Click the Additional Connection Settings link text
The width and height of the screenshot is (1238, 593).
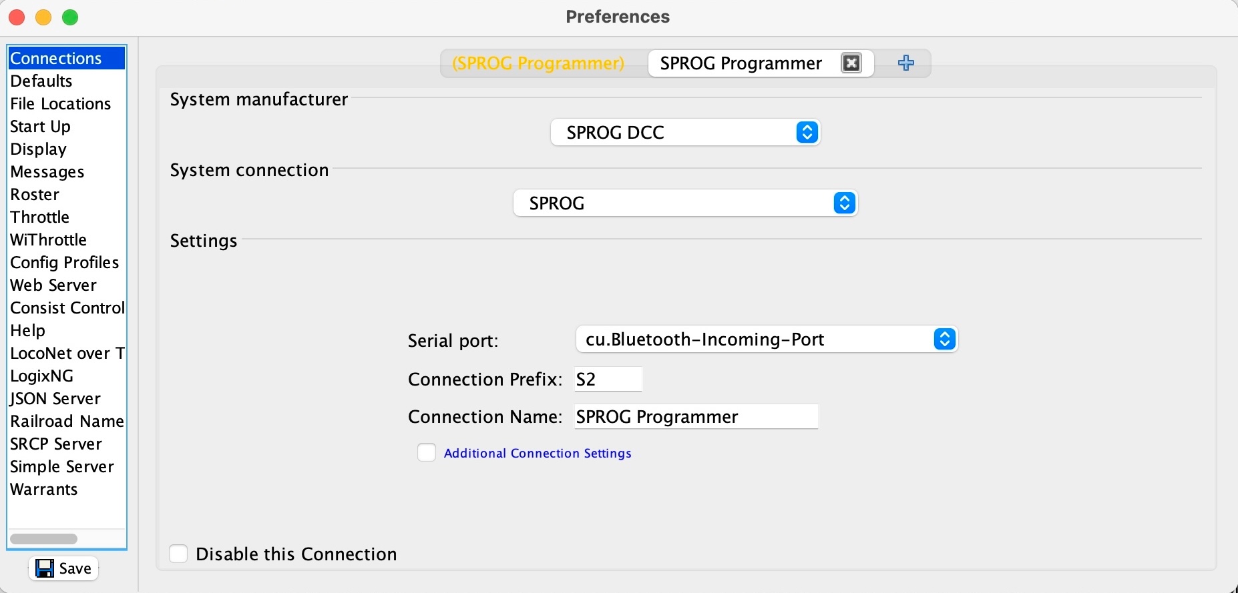click(538, 454)
